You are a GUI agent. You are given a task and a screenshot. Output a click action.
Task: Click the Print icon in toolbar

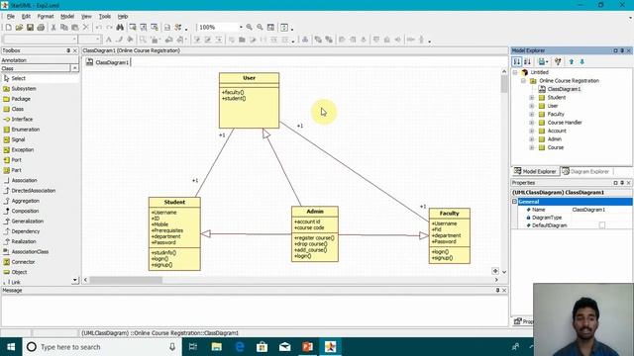pyautogui.click(x=41, y=28)
